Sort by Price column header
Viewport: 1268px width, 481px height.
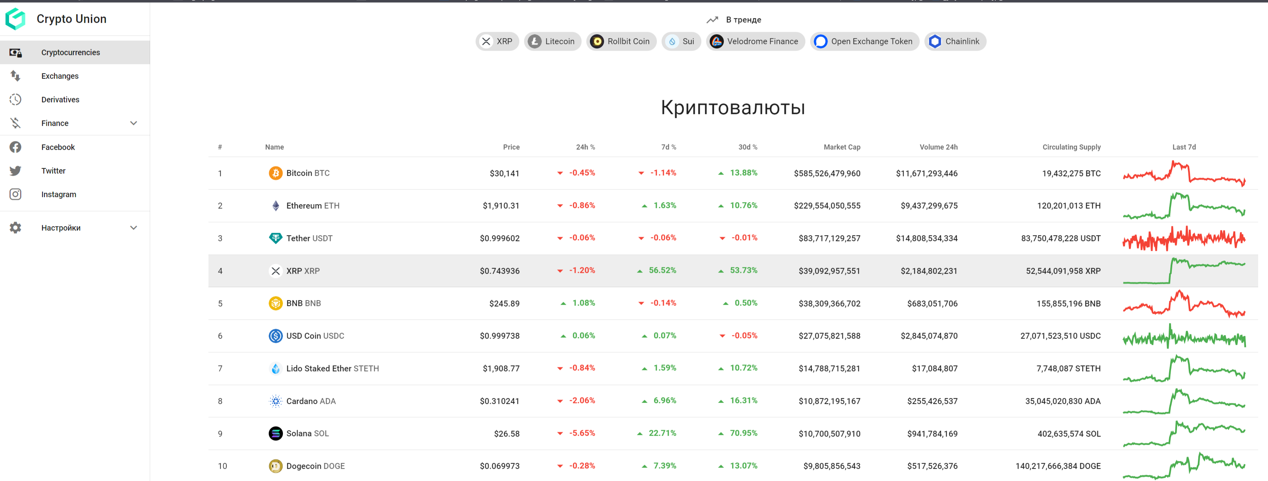tap(511, 147)
